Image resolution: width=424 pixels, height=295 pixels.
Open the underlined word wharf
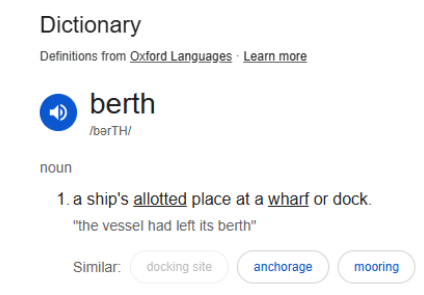point(288,199)
